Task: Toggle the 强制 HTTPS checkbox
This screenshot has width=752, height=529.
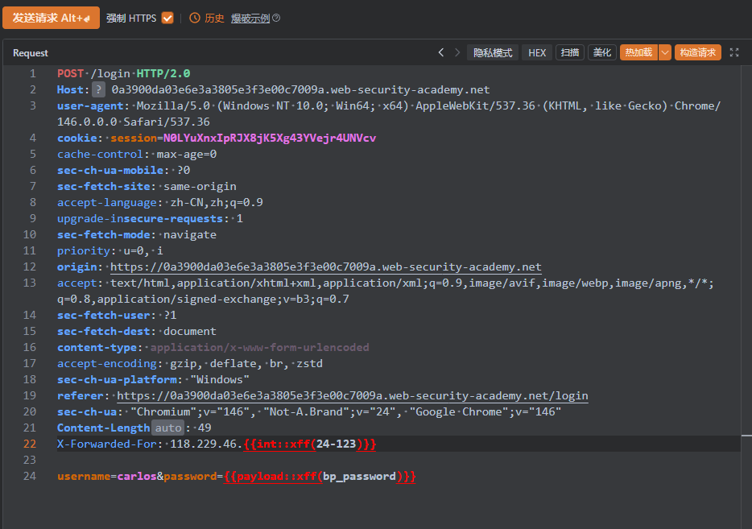Action: [167, 18]
